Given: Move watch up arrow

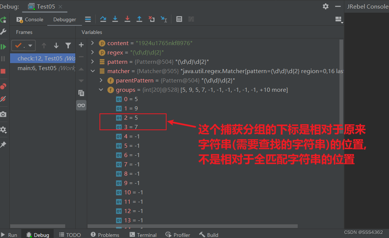Looking at the screenshot, I should 81,69.
